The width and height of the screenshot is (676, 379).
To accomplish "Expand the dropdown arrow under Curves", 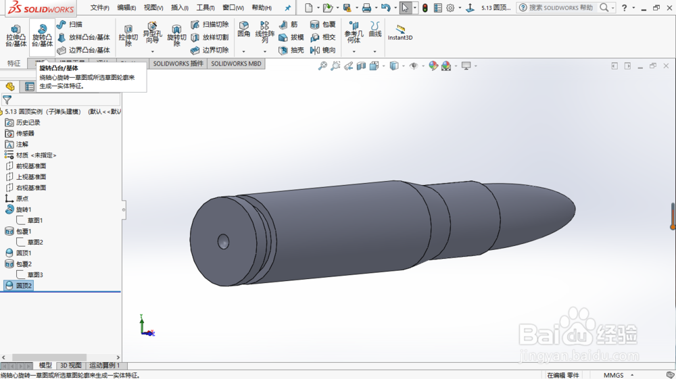I will coord(375,51).
